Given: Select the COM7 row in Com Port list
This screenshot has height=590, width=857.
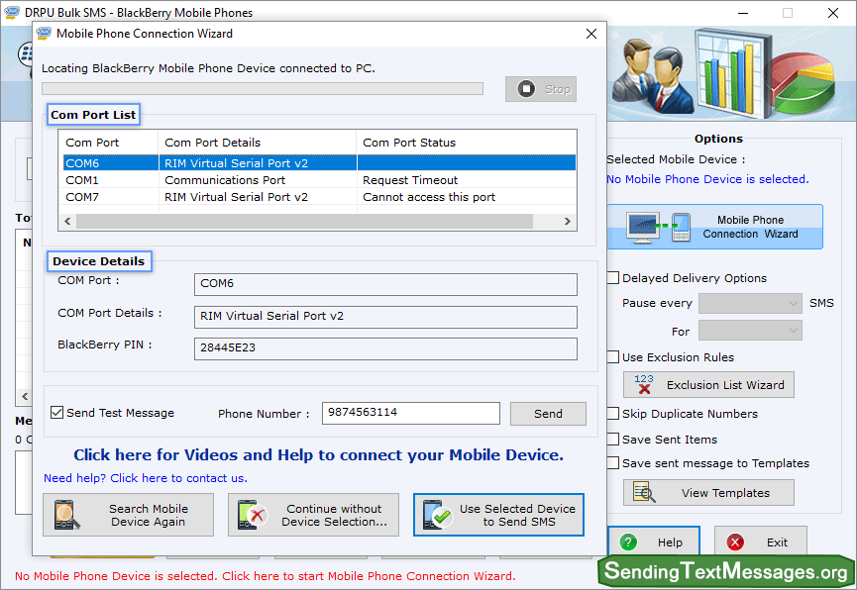Looking at the screenshot, I should (x=320, y=197).
